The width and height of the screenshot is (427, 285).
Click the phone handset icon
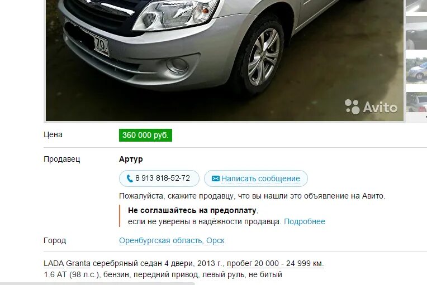(x=130, y=178)
